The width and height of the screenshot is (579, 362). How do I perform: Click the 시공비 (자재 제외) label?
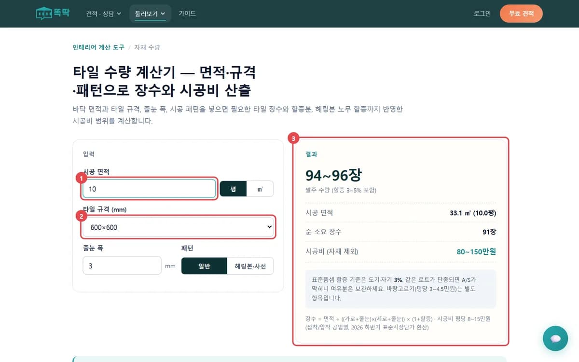pos(332,251)
